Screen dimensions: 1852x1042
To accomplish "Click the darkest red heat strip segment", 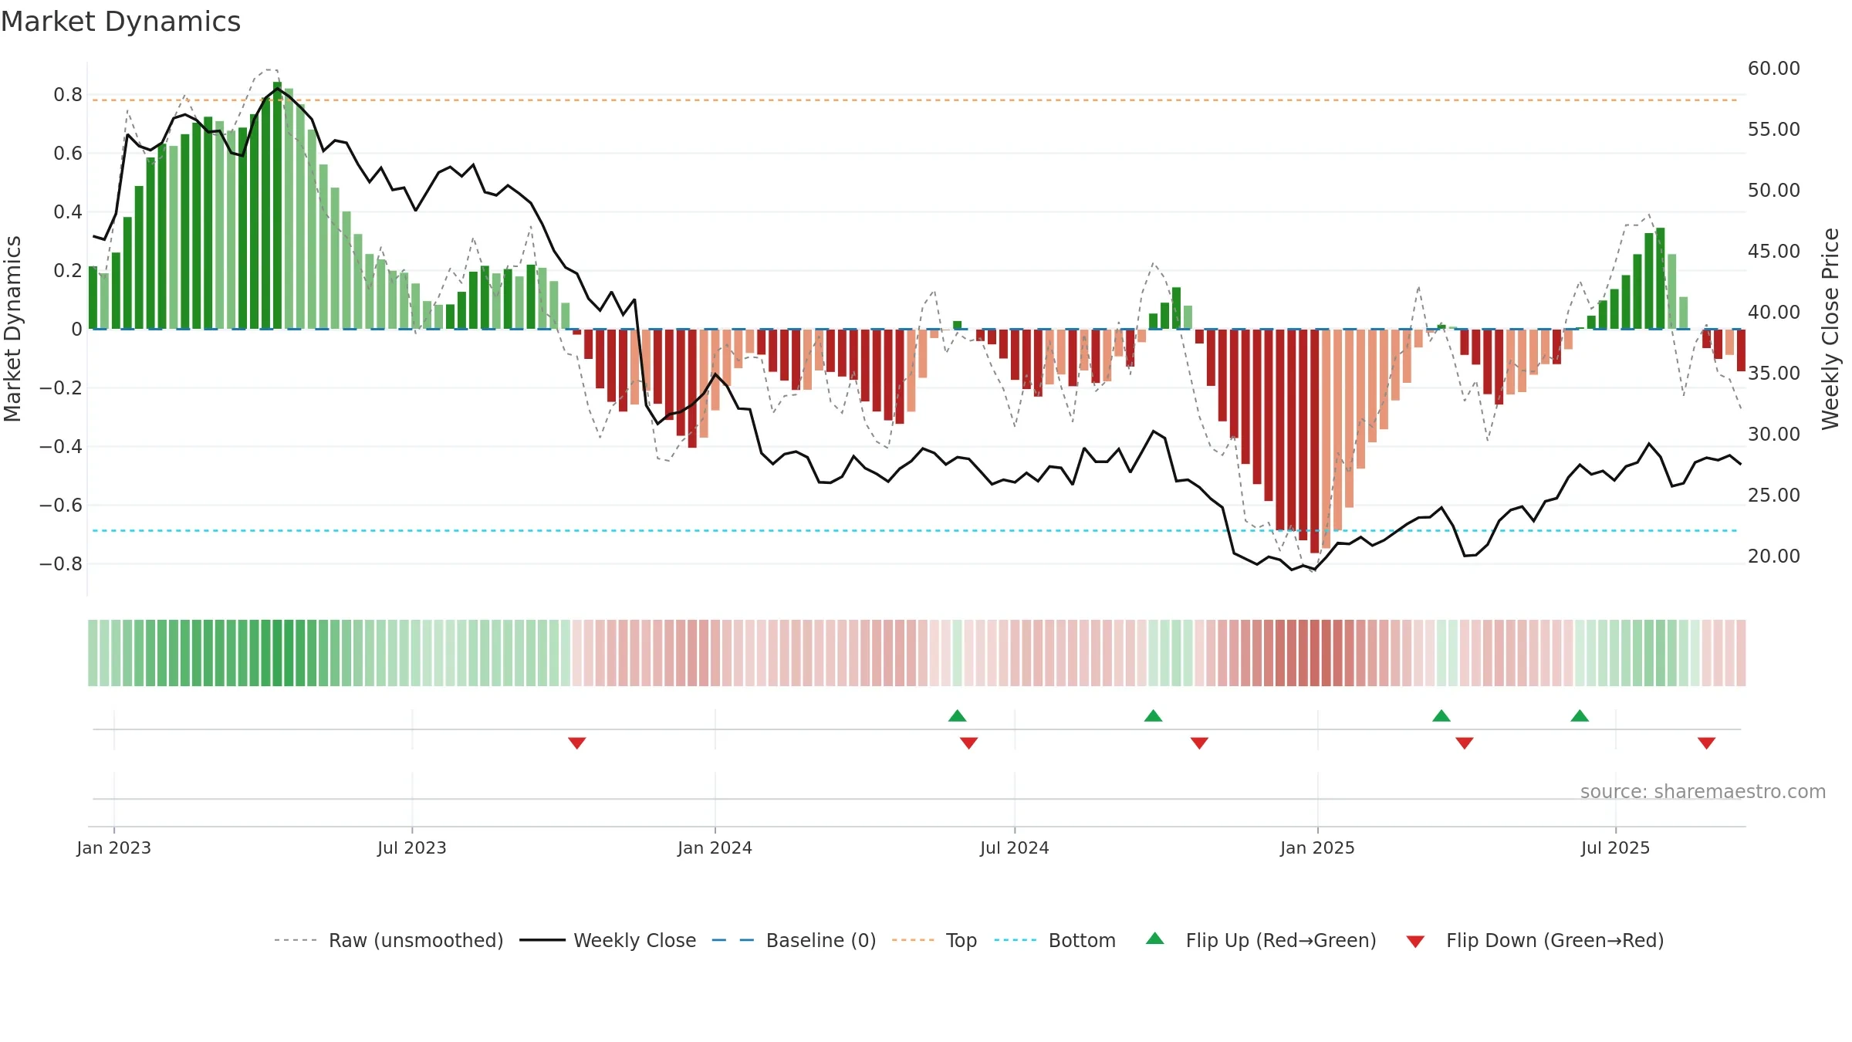I will [x=1314, y=653].
